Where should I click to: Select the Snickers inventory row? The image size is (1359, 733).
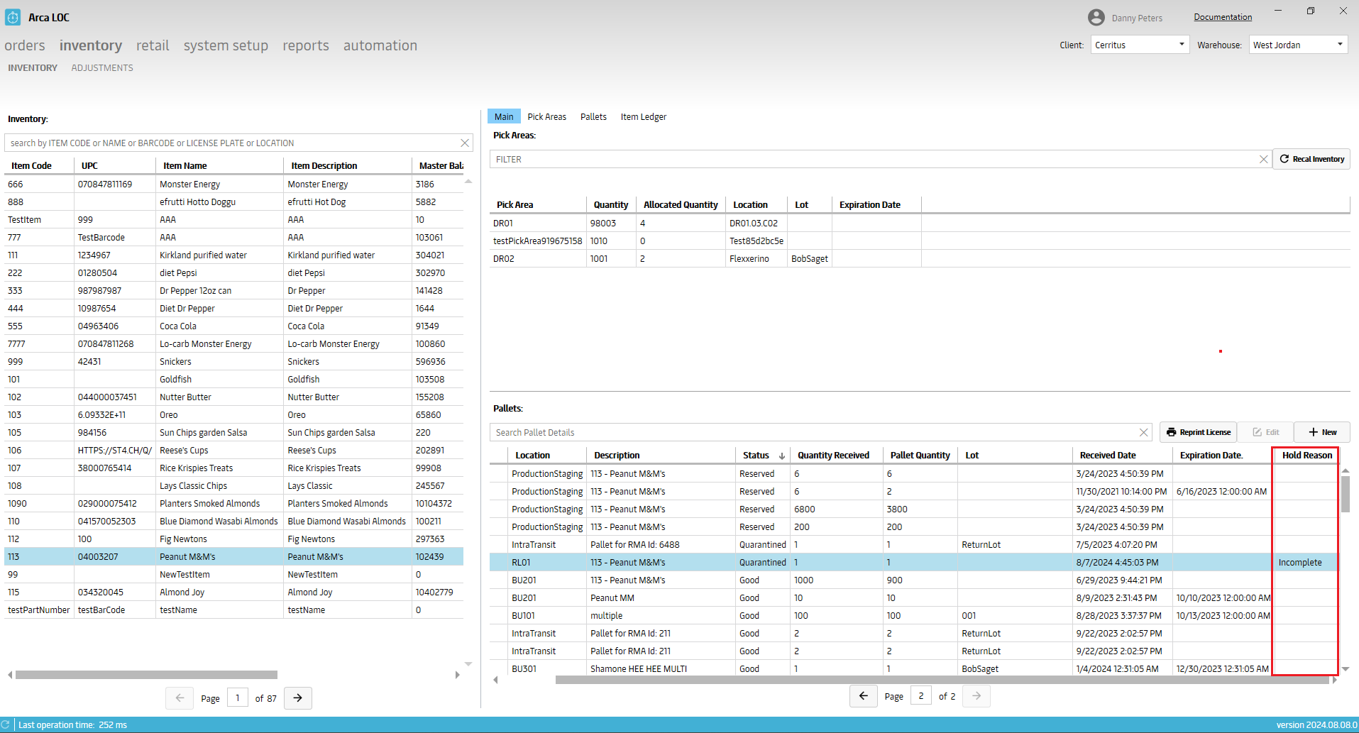(233, 362)
